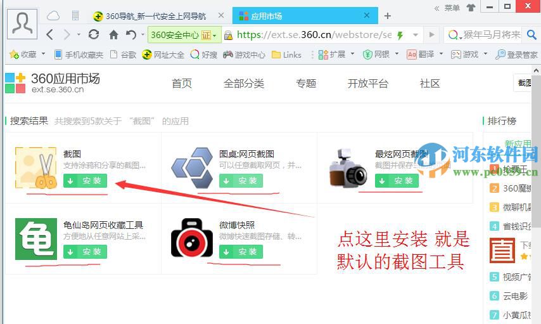The image size is (541, 324).
Task: Open a new tab with plus button
Action: point(388,16)
